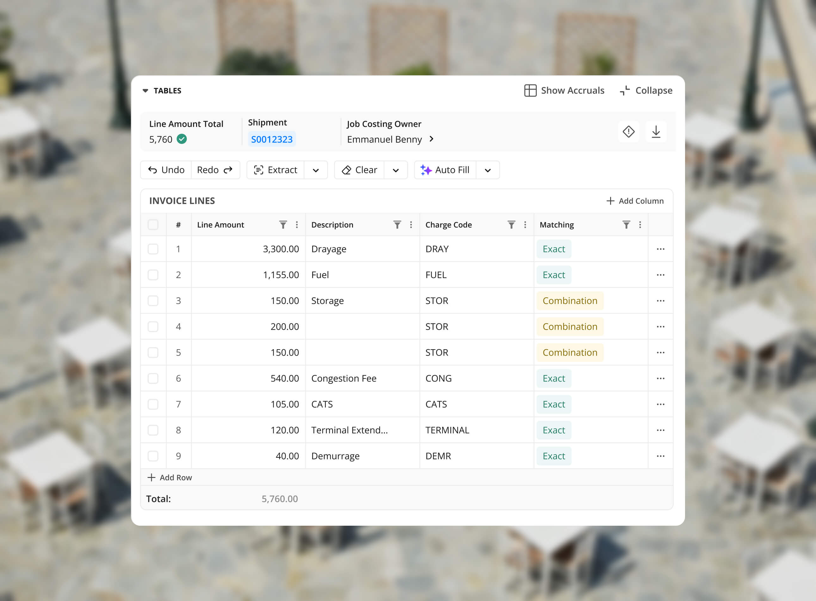The image size is (816, 601).
Task: Open shipment S0012323 link
Action: tap(271, 139)
